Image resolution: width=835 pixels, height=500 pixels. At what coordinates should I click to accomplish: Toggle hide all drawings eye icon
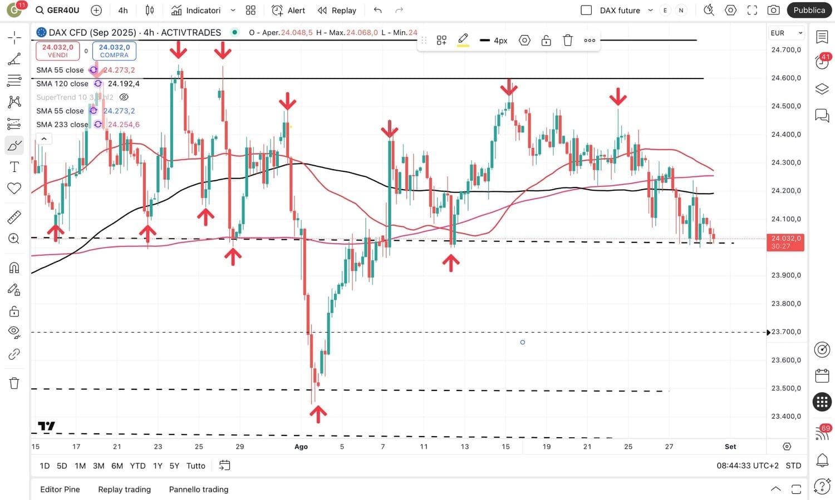point(14,333)
